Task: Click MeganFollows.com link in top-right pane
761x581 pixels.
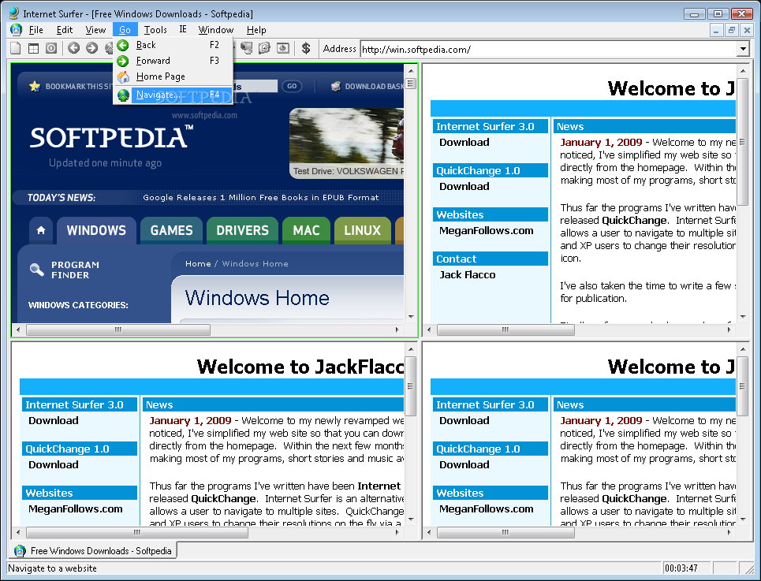Action: coord(487,231)
